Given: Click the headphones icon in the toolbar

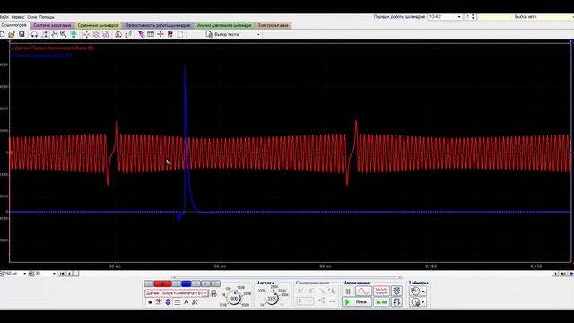Looking at the screenshot, I should (x=34, y=34).
